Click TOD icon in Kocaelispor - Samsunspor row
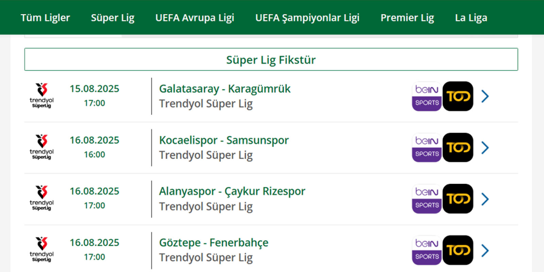The height and width of the screenshot is (272, 544). coord(458,148)
